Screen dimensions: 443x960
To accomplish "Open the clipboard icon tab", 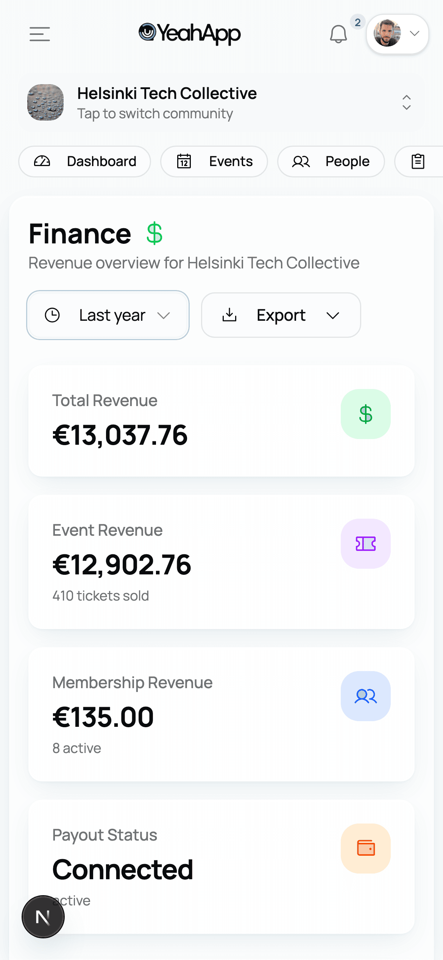I will [x=418, y=162].
